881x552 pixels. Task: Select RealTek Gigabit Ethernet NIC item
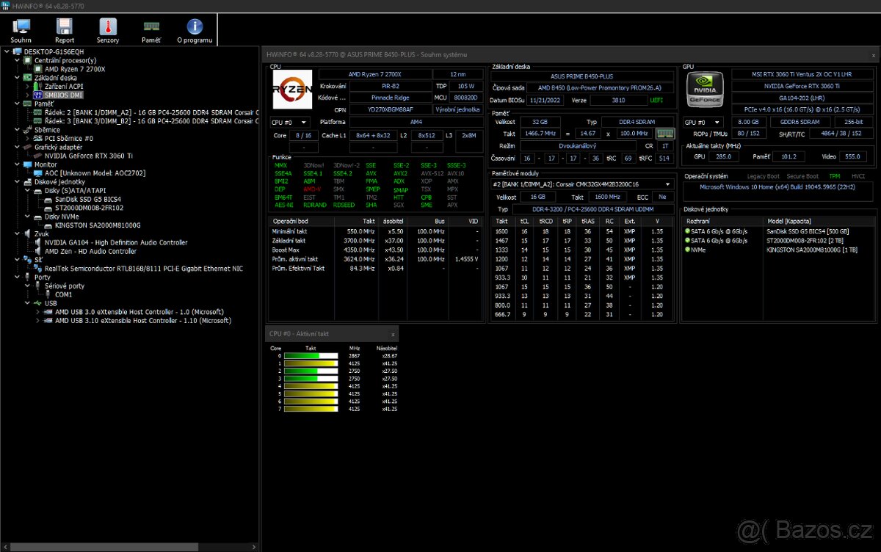coord(144,269)
